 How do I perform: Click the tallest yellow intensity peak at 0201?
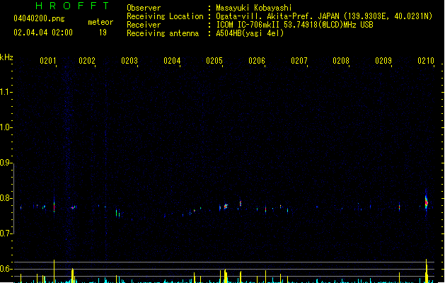[x=54, y=271]
